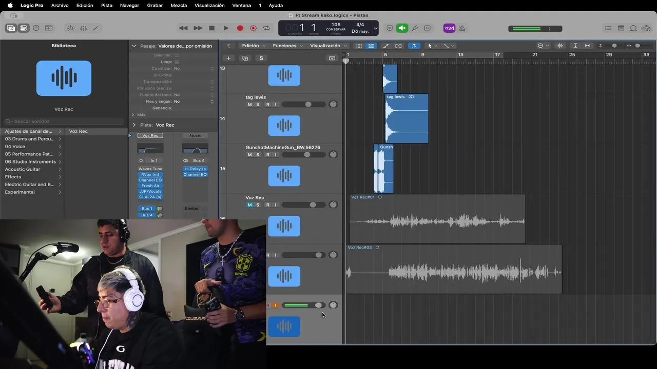Click the CLA-2A (s) plugin slot

150,197
